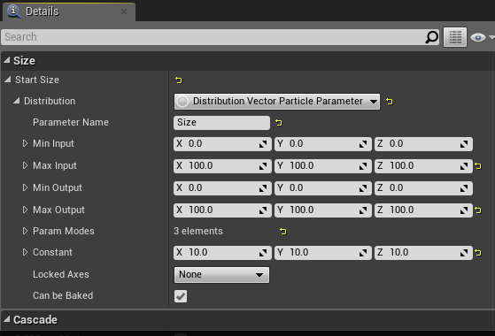Click Max Output X value field
The height and width of the screenshot is (336, 495).
point(222,210)
